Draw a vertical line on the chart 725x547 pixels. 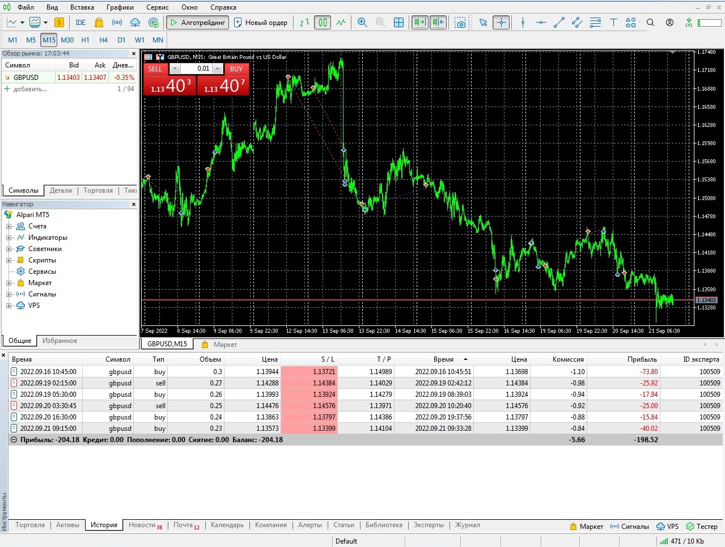(523, 23)
